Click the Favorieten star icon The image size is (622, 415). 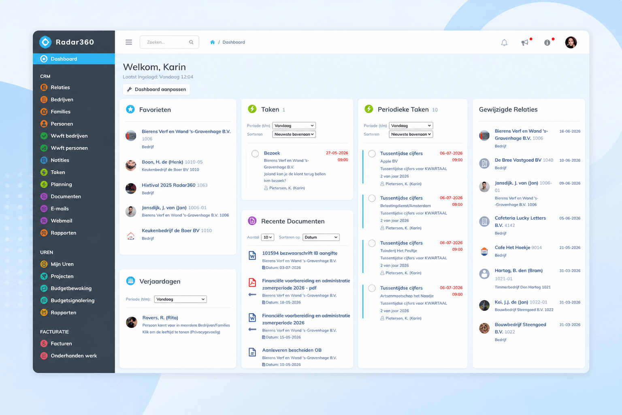[130, 109]
